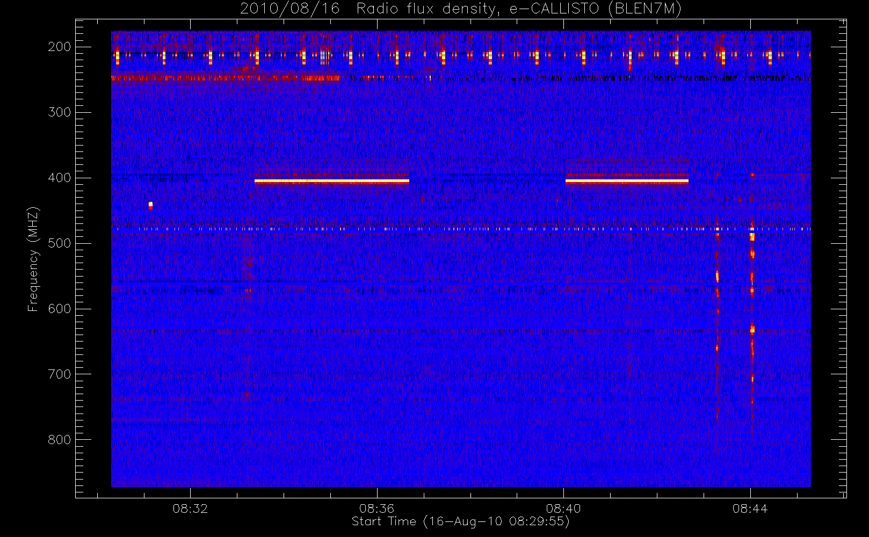Click the 08:36 time tick label
Image resolution: width=869 pixels, height=537 pixels.
pos(376,509)
